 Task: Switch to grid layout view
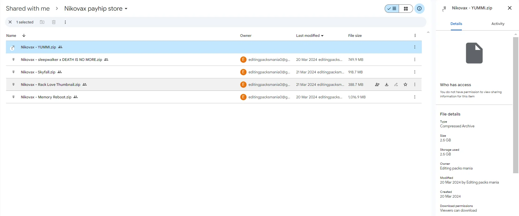pyautogui.click(x=406, y=9)
